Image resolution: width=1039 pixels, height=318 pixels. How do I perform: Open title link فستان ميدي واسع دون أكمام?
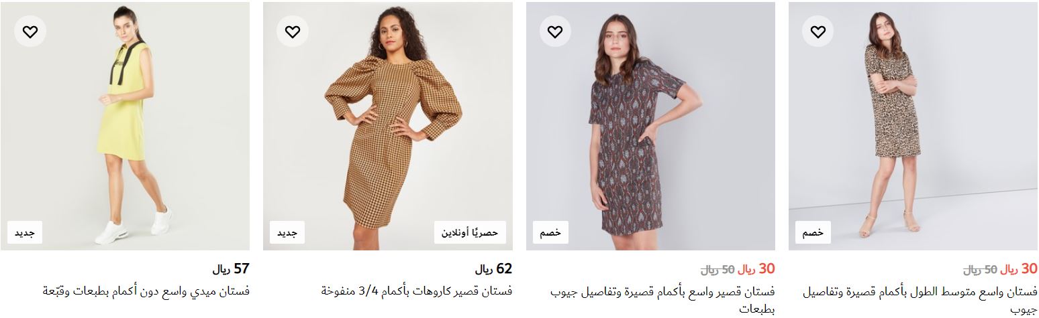[x=146, y=291]
